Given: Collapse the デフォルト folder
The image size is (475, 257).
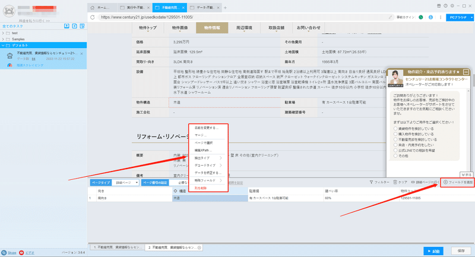Looking at the screenshot, I should coord(3,46).
